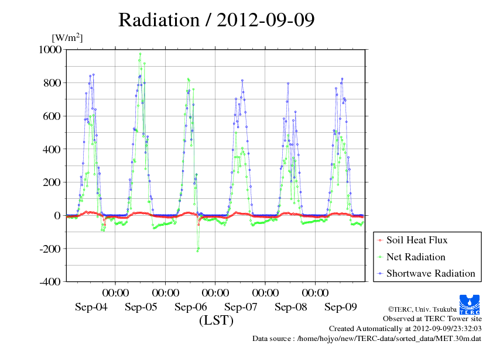Screen dimensions: 493x348
Task: Click the Data source file path text
Action: tap(367, 339)
